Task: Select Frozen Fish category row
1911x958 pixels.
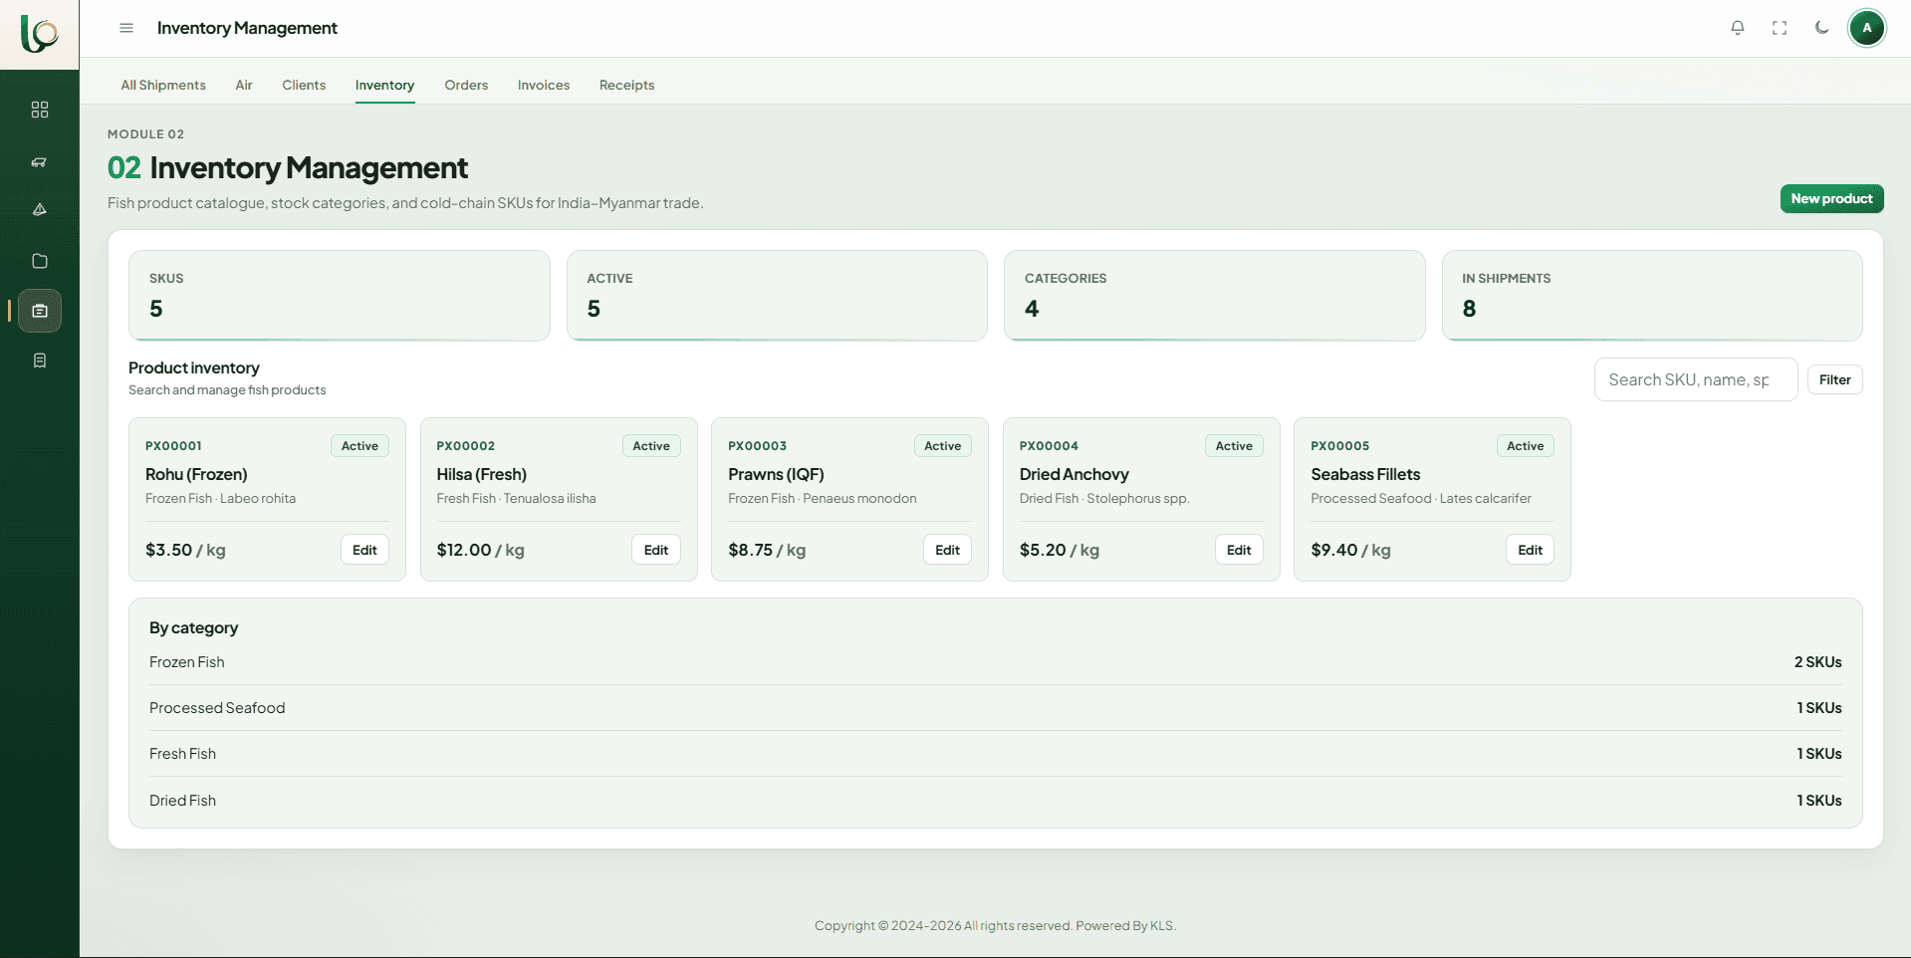Action: [995, 662]
